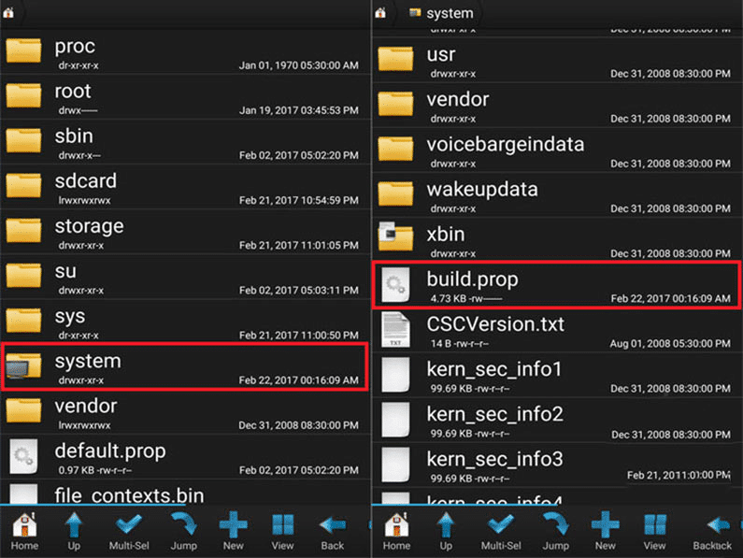Click timestamp 'Feb 21, 2017 10:54:59 PM'

coord(298,201)
